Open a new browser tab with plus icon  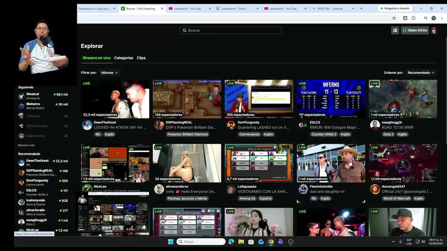tap(361, 8)
